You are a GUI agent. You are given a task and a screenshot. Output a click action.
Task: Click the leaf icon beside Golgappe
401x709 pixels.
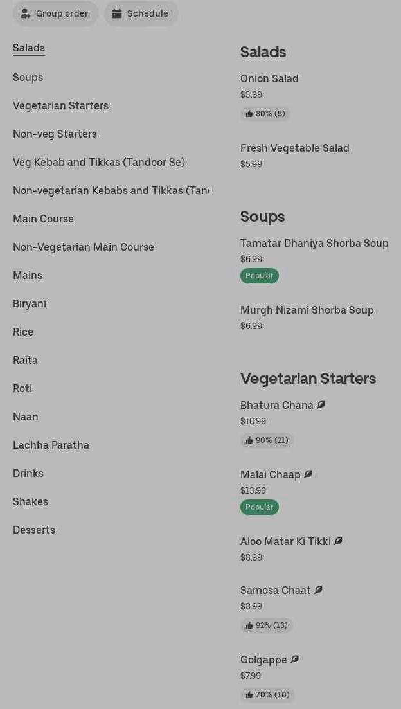click(294, 660)
